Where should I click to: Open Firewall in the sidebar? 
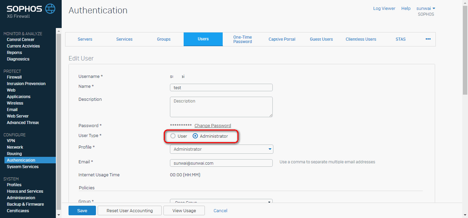pyautogui.click(x=14, y=77)
